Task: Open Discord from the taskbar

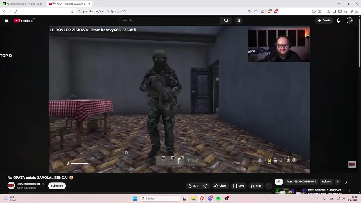Action: [x=210, y=198]
